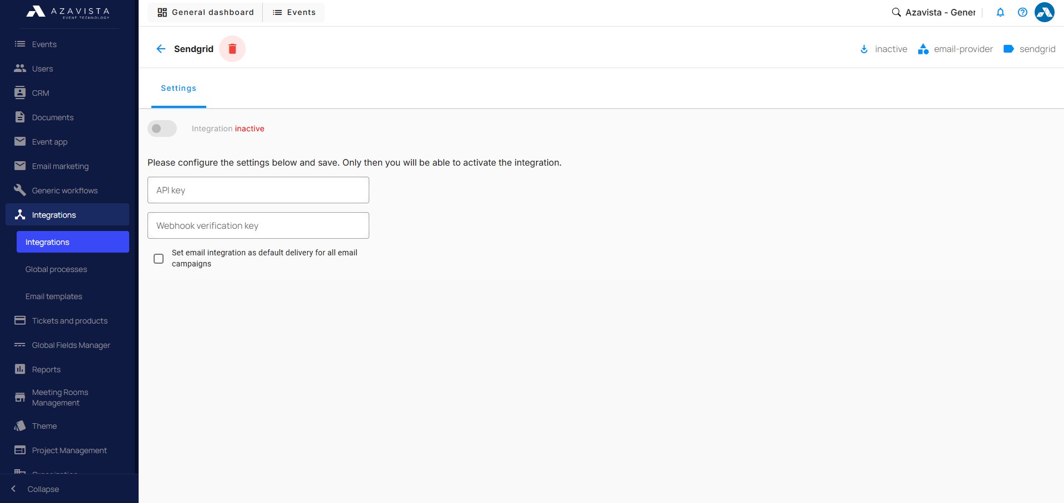1064x503 pixels.
Task: Click the Events list icon in sidebar
Action: click(x=20, y=44)
